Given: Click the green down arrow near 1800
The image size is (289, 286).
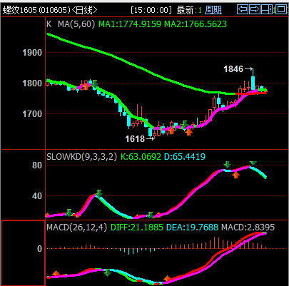Looking at the screenshot, I should [95, 83].
